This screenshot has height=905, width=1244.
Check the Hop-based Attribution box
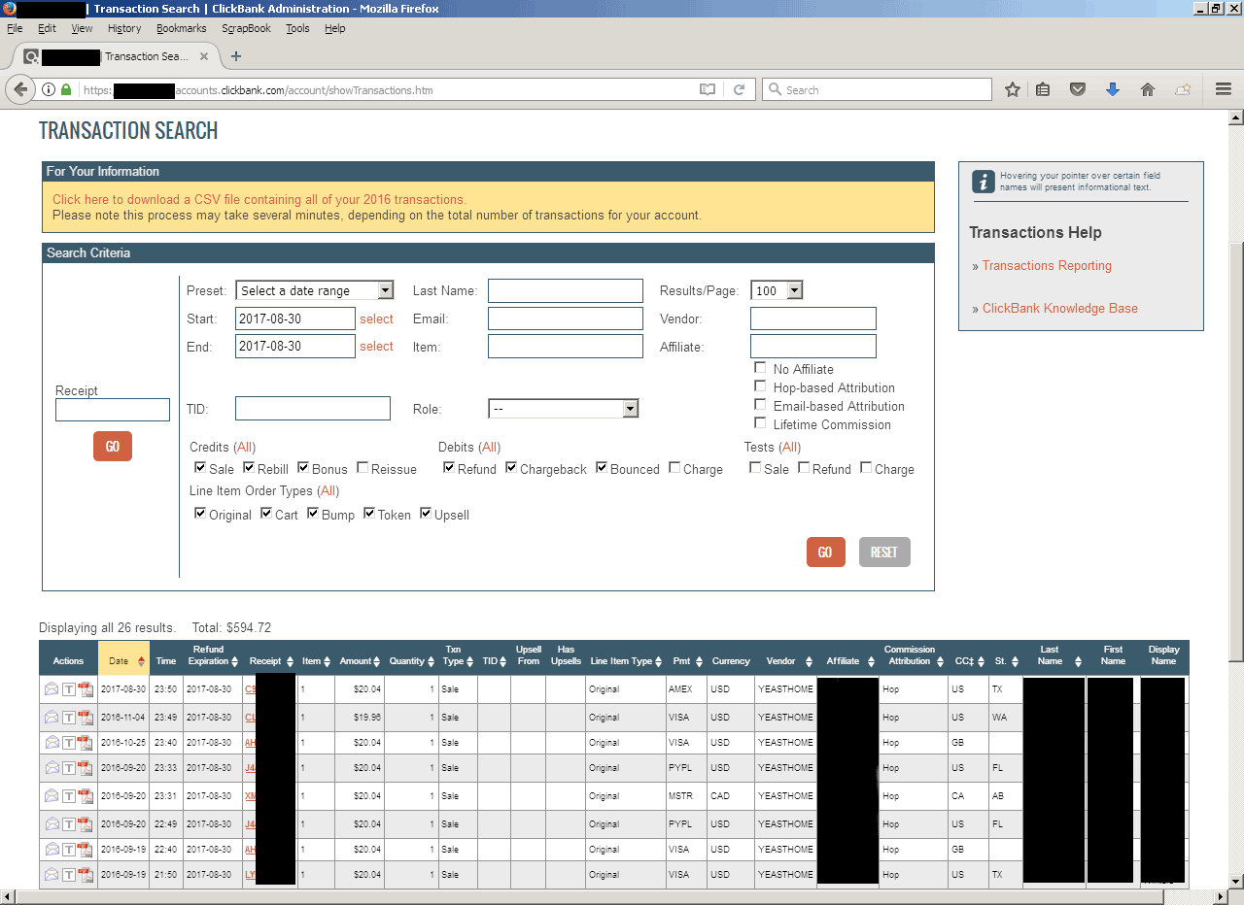tap(760, 386)
